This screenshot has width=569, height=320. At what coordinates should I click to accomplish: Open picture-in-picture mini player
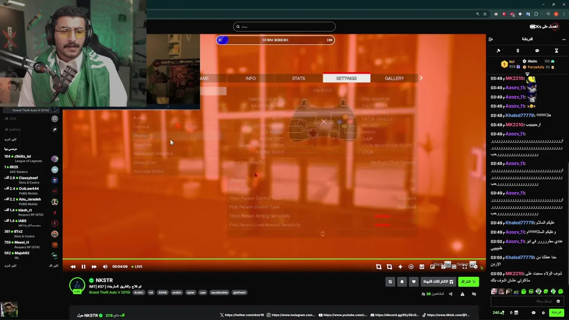pyautogui.click(x=433, y=267)
